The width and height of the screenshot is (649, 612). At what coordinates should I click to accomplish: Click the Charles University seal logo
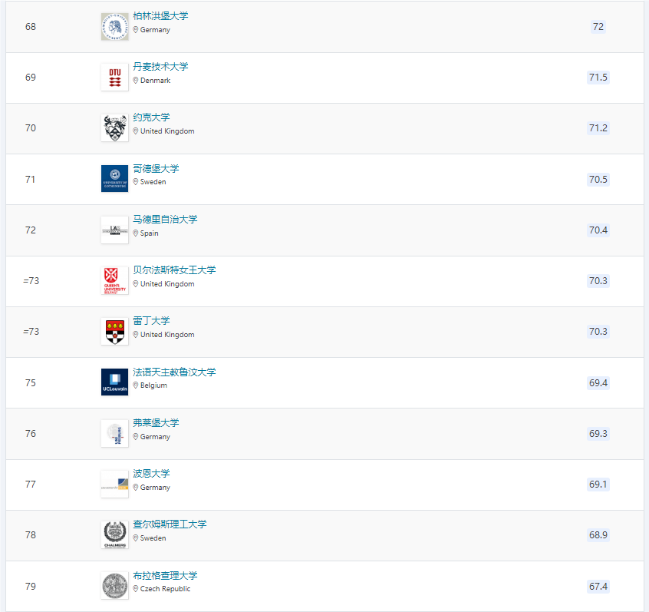coord(114,586)
